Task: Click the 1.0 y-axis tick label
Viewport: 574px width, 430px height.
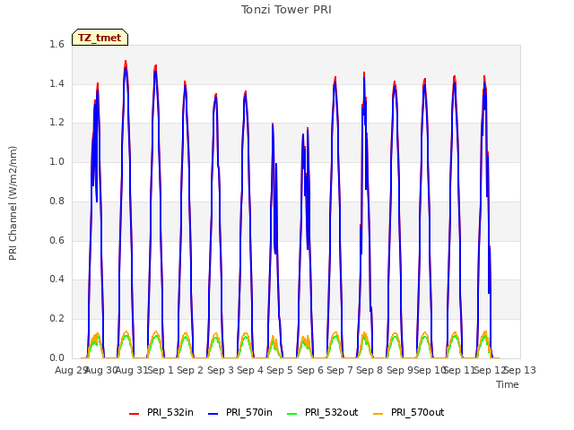Action: 57,162
